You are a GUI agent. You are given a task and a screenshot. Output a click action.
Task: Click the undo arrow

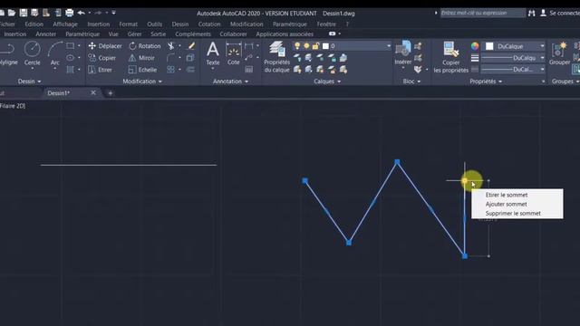(x=81, y=13)
